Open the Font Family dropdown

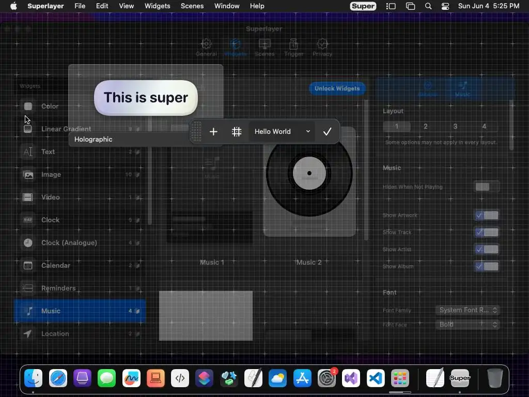pos(467,310)
